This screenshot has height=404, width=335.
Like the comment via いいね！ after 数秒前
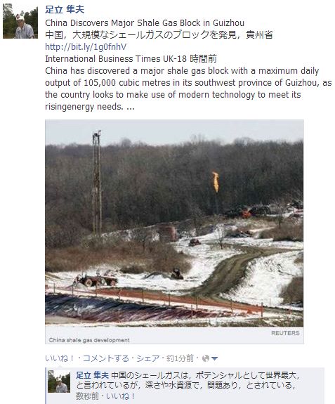point(121,396)
